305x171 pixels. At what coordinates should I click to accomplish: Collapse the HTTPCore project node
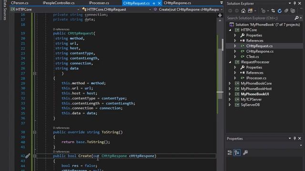(230, 30)
